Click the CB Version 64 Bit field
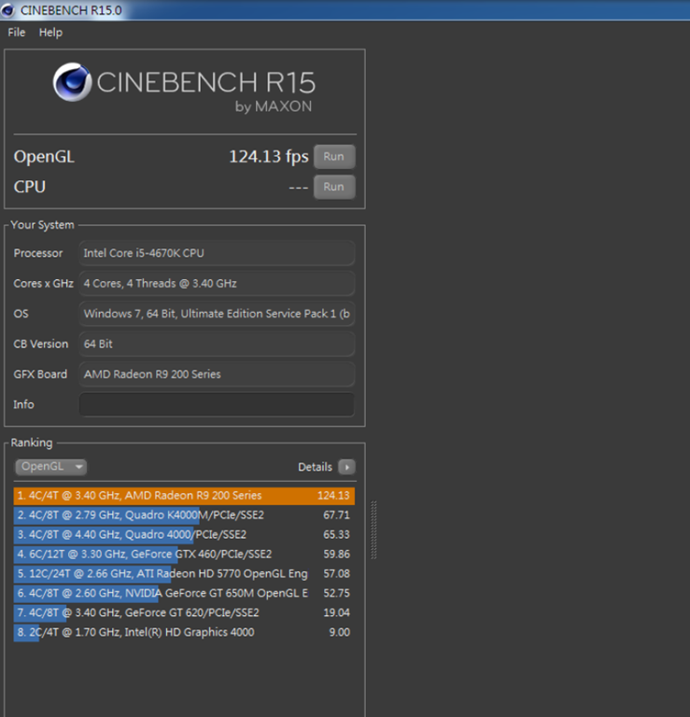 pos(217,344)
